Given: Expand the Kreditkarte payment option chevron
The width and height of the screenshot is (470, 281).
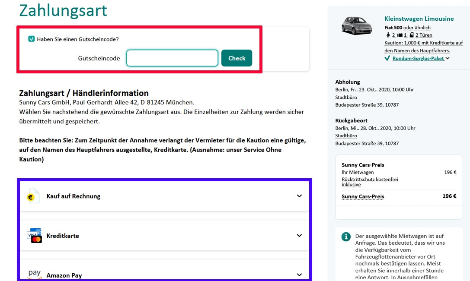Looking at the screenshot, I should 299,236.
